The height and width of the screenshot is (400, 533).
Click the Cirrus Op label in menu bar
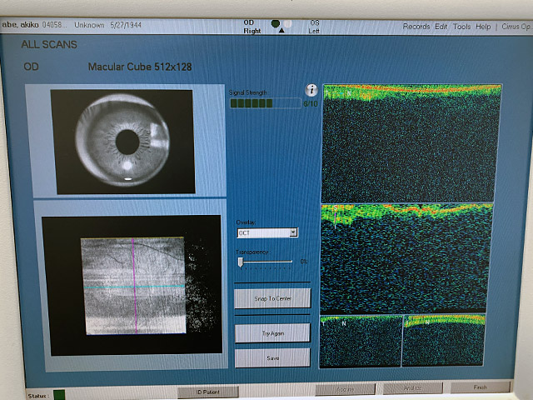click(516, 27)
